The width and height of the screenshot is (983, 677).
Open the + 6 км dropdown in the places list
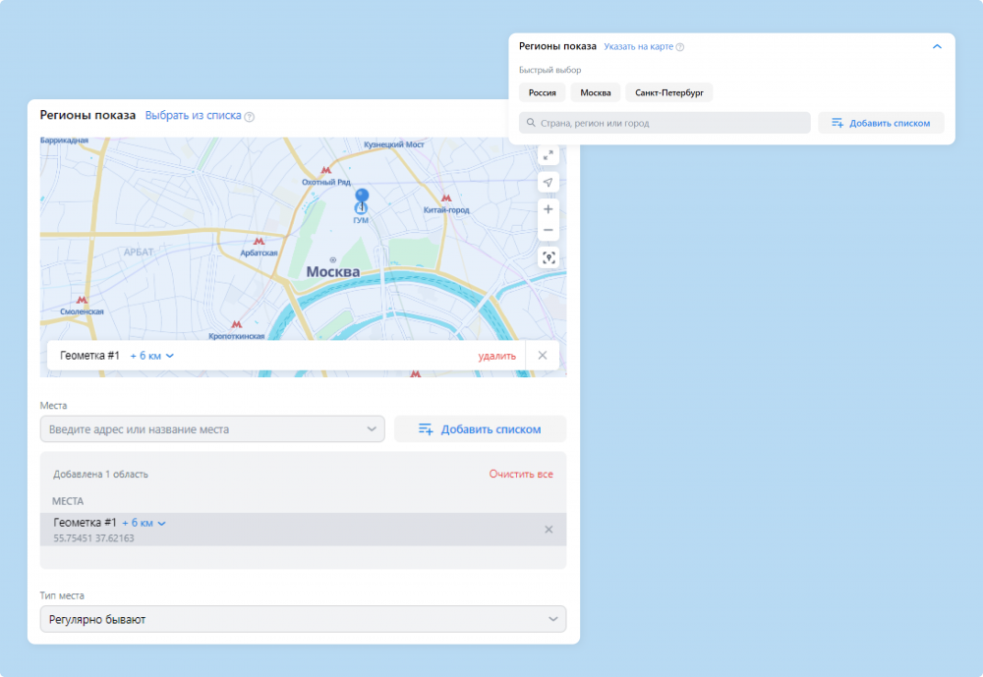coord(145,523)
